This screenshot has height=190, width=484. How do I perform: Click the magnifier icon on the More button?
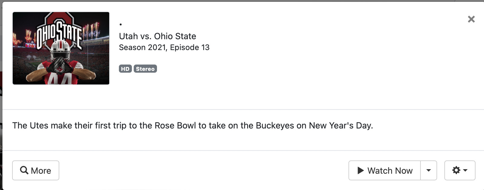[24, 170]
